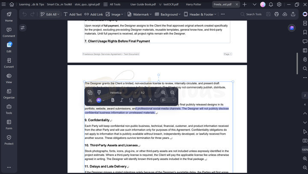Toggle italic on selected text
The image size is (308, 174).
tap(122, 100)
